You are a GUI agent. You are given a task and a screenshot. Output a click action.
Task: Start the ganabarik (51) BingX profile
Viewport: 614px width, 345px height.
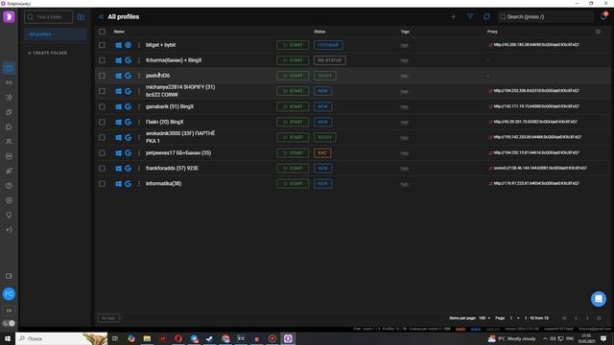pyautogui.click(x=293, y=106)
